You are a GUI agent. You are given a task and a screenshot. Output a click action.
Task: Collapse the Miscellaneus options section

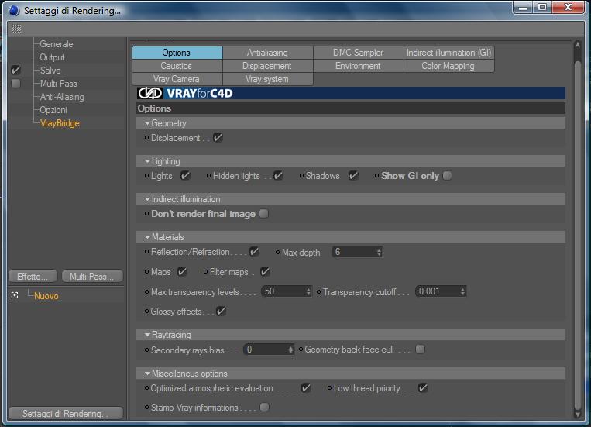147,374
